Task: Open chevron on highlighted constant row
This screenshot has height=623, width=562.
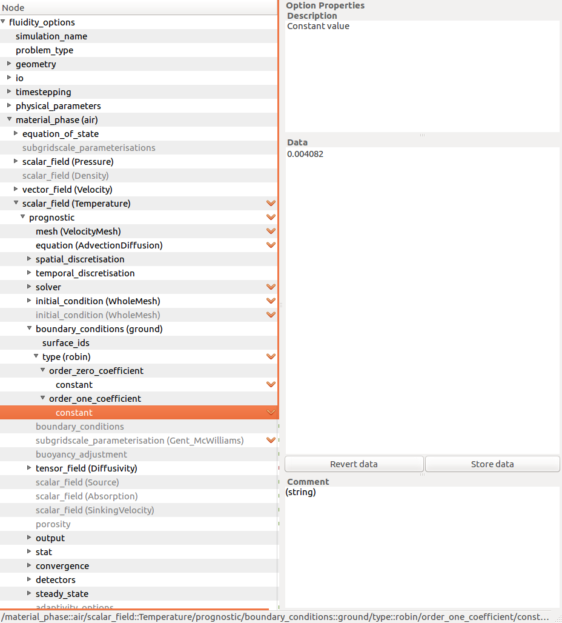Action: 271,413
